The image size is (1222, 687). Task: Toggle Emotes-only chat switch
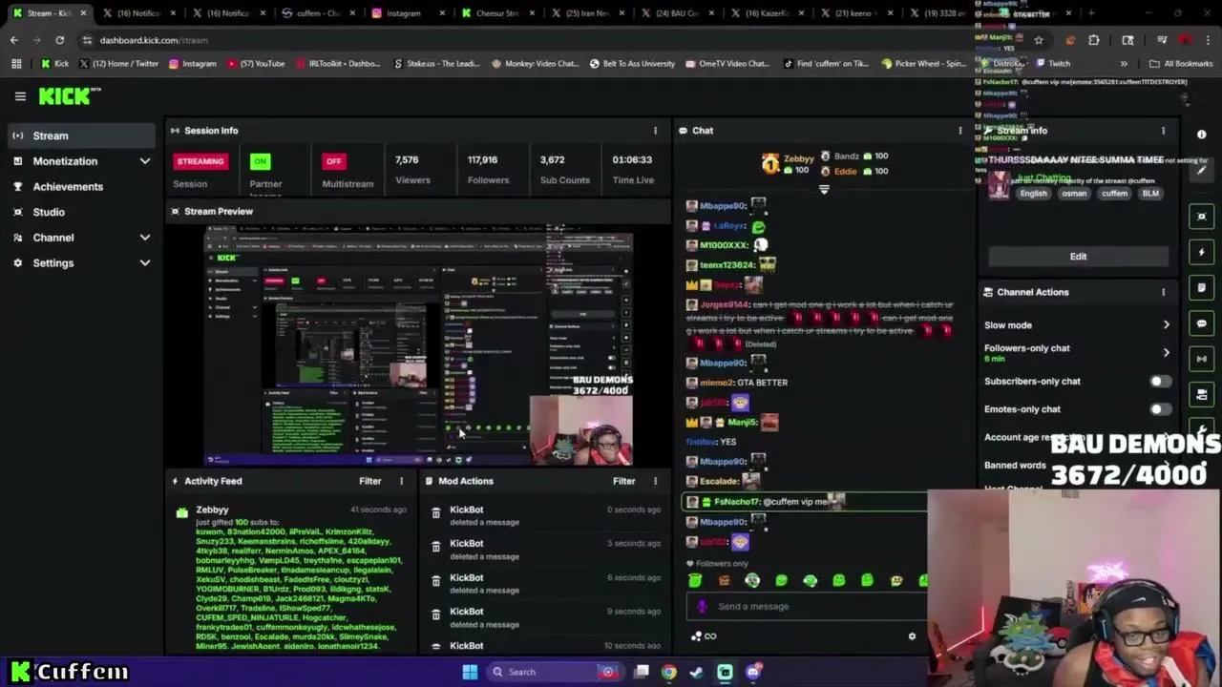1160,409
